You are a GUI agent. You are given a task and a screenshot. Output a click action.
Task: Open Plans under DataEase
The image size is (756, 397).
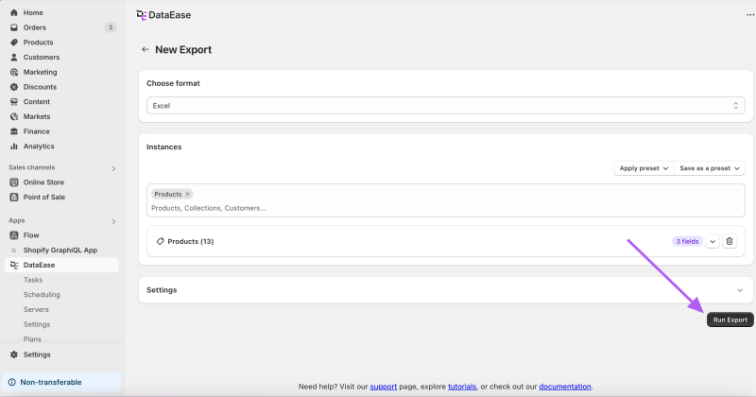pos(32,339)
